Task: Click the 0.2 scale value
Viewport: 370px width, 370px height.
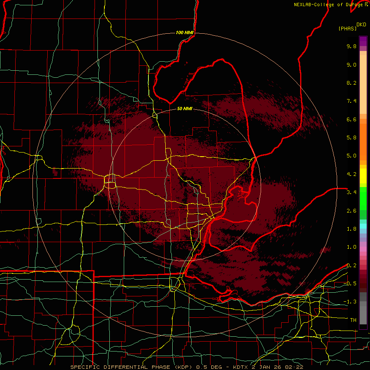Action: [x=351, y=266]
